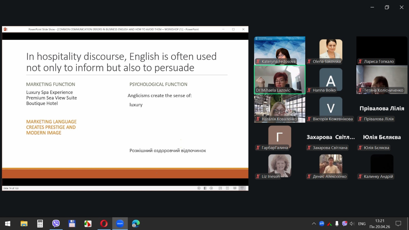Click the Slide Show view icon
Screen dimensions: 409x230
(242, 188)
